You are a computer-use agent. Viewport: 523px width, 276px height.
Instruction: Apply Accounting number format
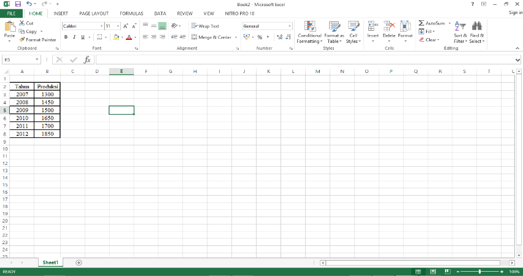[x=247, y=37]
